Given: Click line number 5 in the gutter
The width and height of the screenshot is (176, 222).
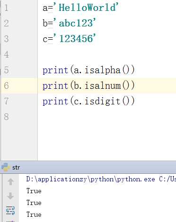Looking at the screenshot, I should tap(6, 70).
